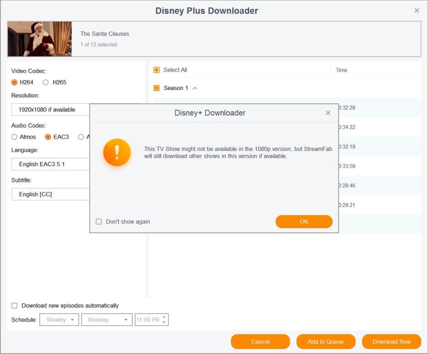Click the Download Now button
The image size is (428, 354).
[x=392, y=342]
